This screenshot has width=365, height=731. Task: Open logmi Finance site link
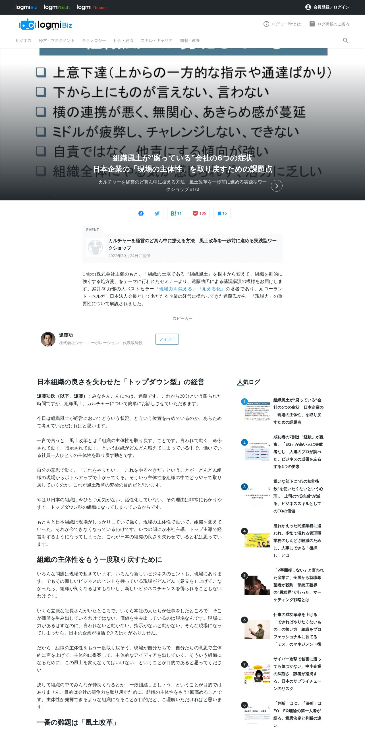92,7
